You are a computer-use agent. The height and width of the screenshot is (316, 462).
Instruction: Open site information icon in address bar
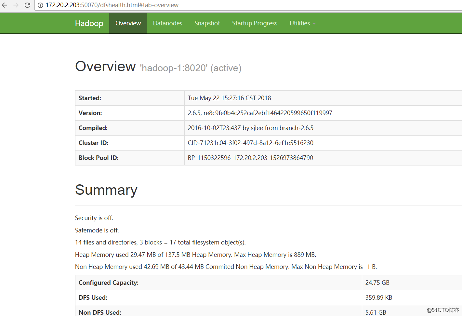(x=40, y=5)
